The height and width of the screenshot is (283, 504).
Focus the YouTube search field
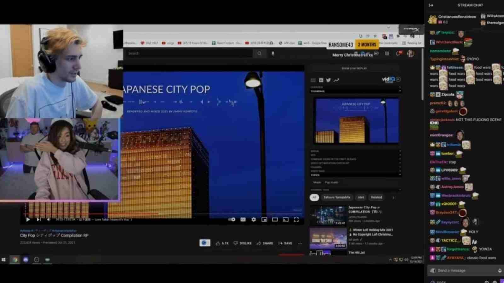[x=189, y=53]
